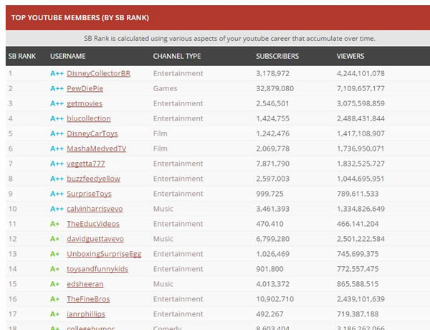Viewport: 430px width, 330px height.
Task: Open the PewDiePie channel link
Action: [85, 89]
